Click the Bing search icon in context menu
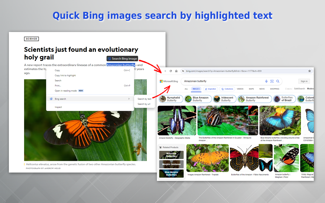The image size is (325, 203). (x=51, y=99)
